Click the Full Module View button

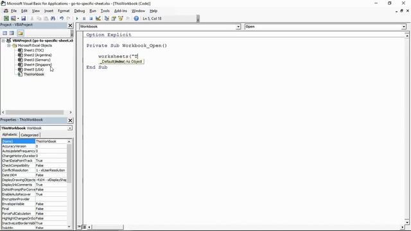(x=84, y=227)
